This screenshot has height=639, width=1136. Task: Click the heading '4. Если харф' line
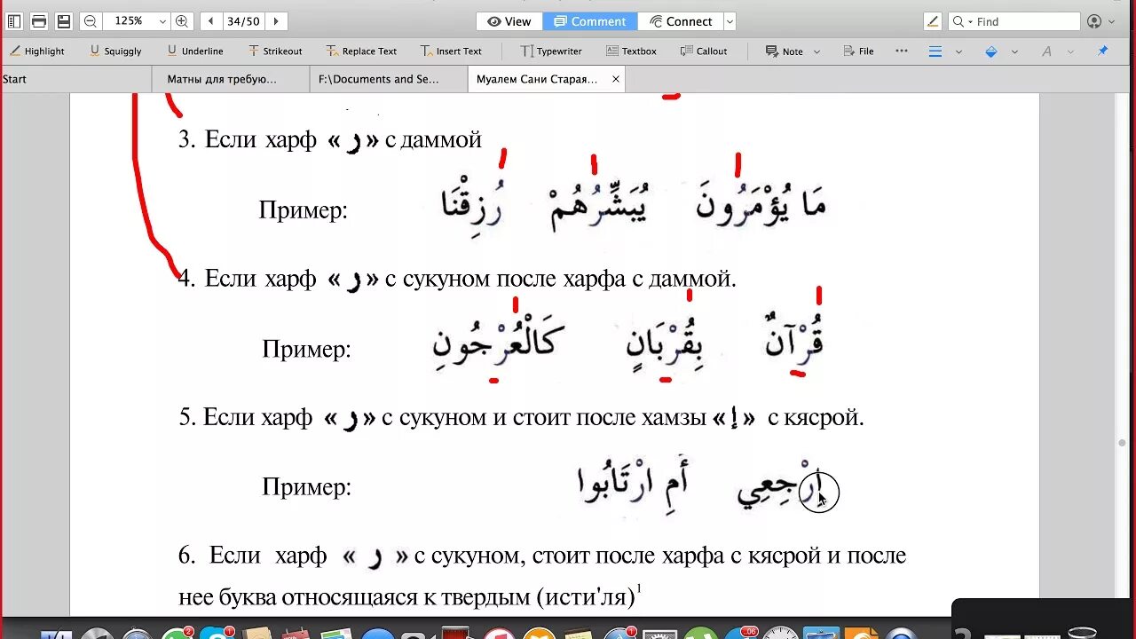(457, 279)
